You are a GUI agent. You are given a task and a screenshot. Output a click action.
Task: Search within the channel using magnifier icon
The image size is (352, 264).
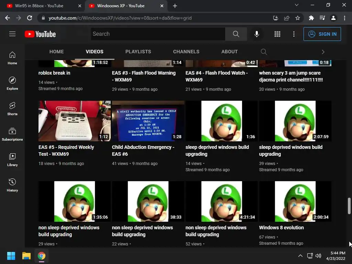click(x=264, y=52)
